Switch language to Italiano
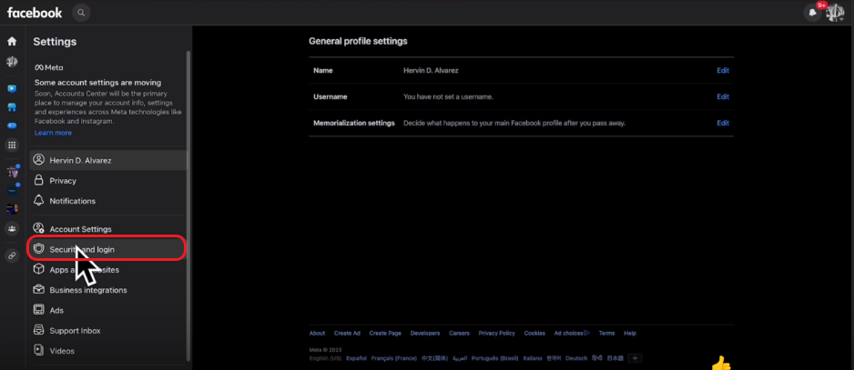The height and width of the screenshot is (370, 854). [x=532, y=358]
